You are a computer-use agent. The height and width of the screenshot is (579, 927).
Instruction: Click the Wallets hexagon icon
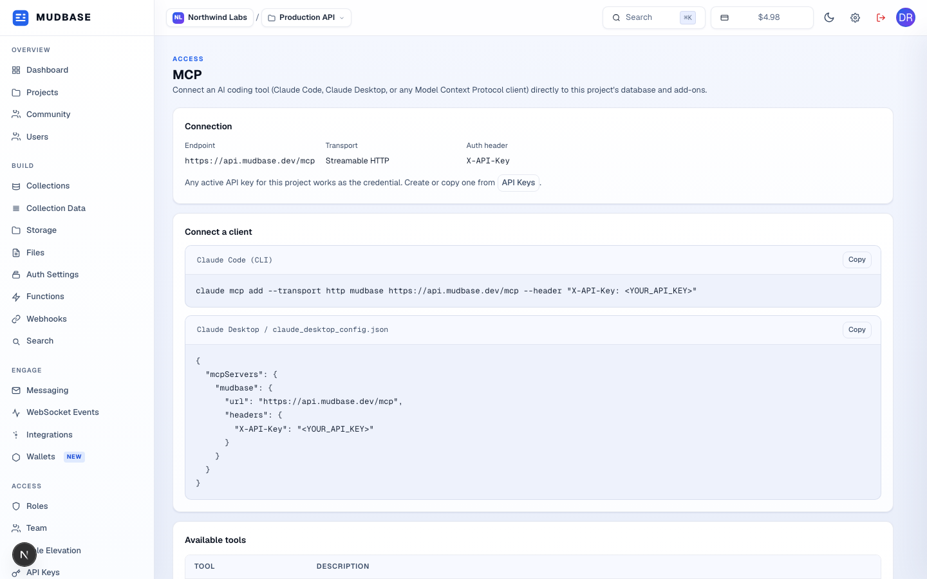tap(16, 457)
